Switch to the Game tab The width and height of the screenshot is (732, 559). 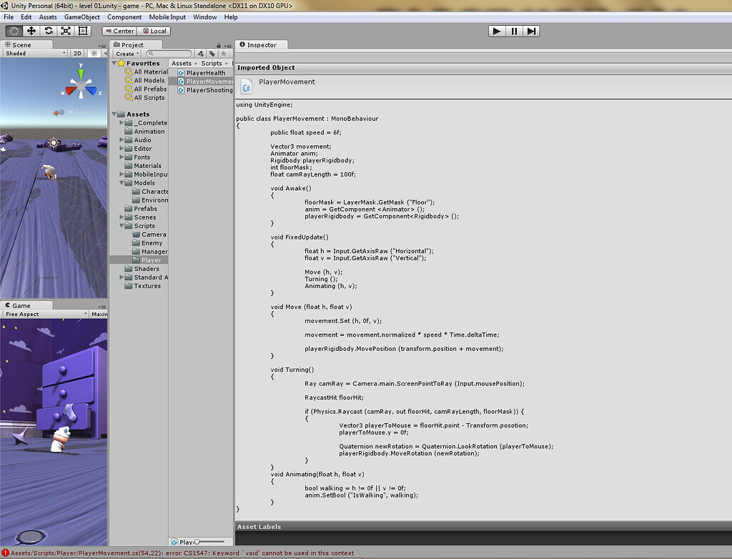click(x=17, y=304)
